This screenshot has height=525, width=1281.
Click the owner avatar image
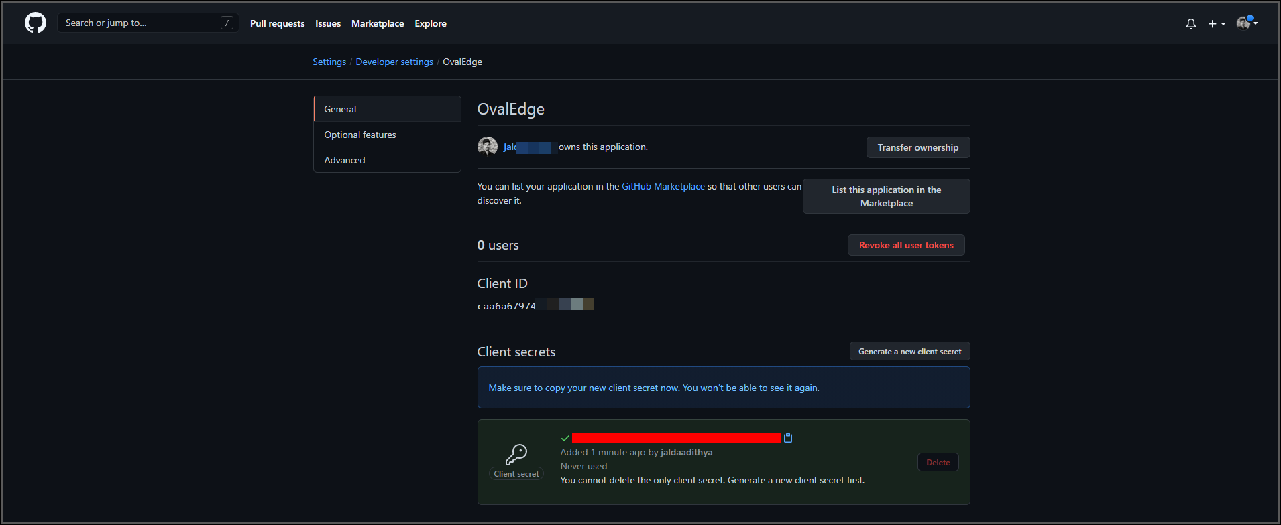click(488, 147)
